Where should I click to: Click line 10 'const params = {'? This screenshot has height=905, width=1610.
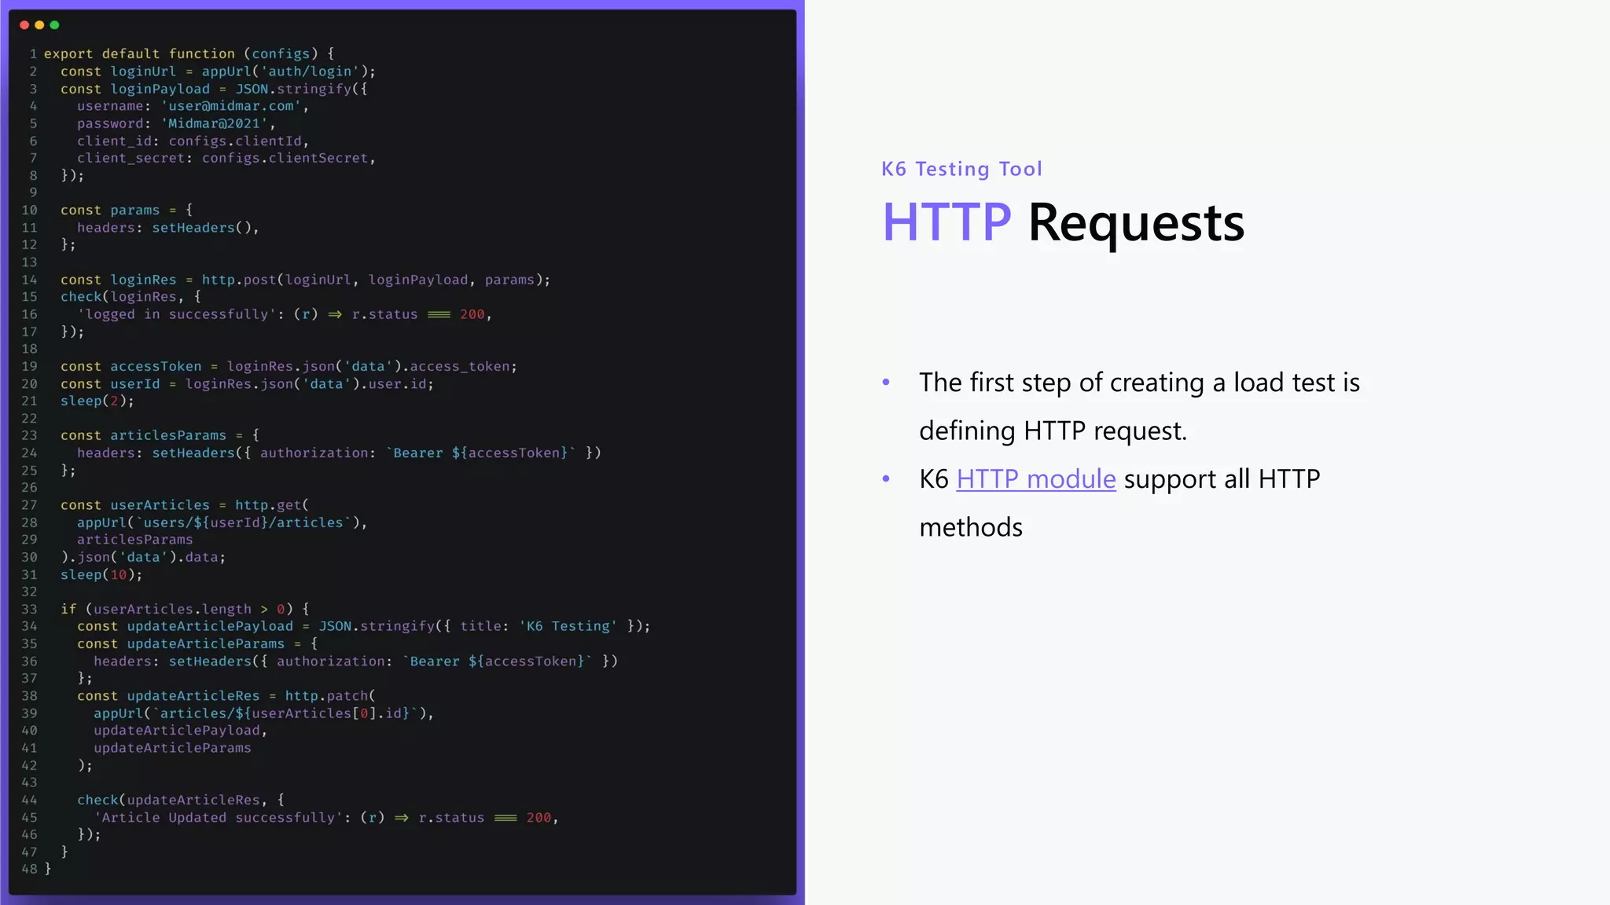[x=127, y=211]
